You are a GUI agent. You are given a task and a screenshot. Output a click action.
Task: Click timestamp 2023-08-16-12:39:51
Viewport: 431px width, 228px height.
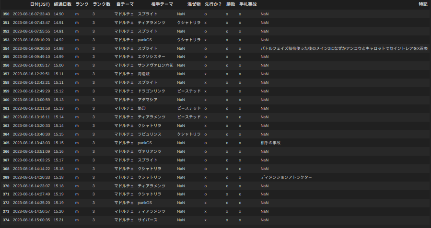point(31,74)
